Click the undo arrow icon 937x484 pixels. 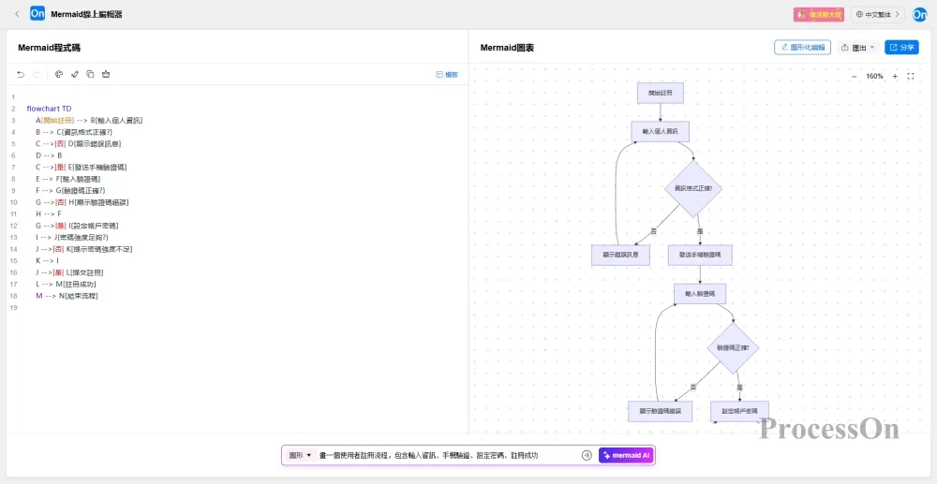click(21, 74)
